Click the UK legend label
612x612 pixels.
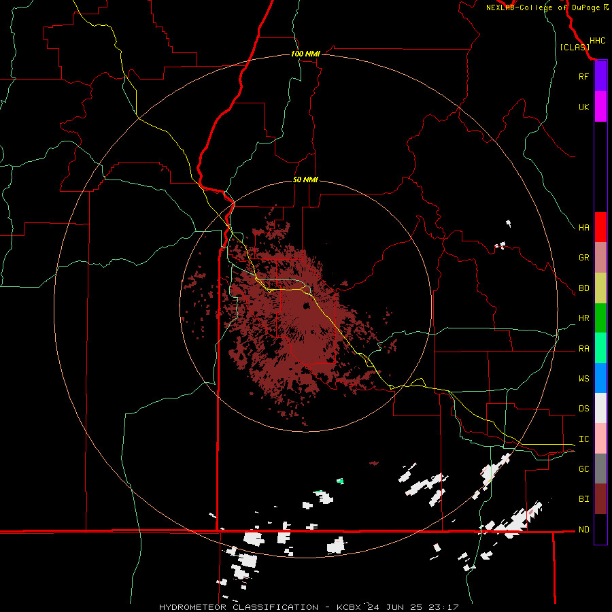[x=584, y=107]
